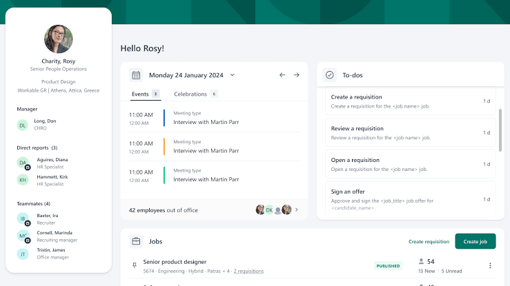Viewport: 510px width, 286px height.
Task: Click the Jobs briefcase icon
Action: 136,241
